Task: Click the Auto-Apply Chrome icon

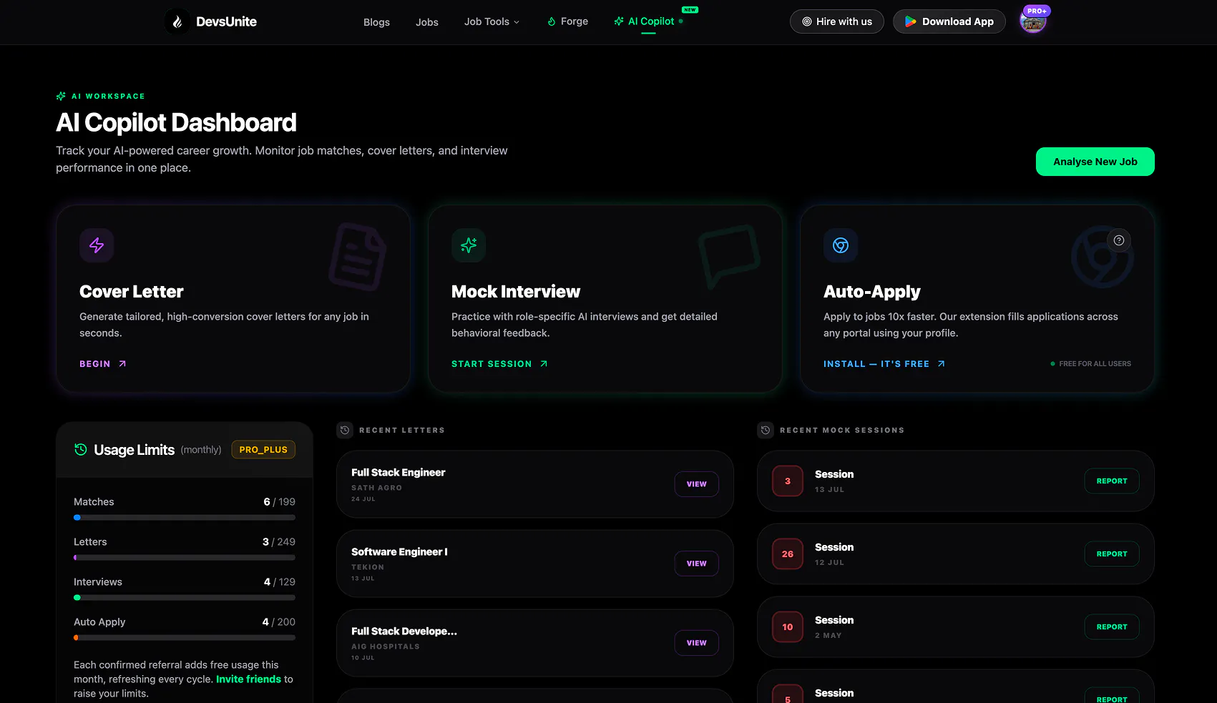Action: (841, 245)
